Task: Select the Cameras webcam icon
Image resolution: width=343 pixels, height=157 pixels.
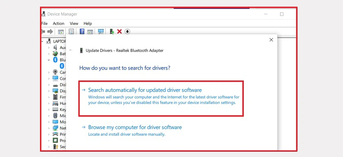Action: [x=56, y=72]
